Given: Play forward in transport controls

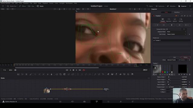Looking at the screenshot, I should 77,70.
